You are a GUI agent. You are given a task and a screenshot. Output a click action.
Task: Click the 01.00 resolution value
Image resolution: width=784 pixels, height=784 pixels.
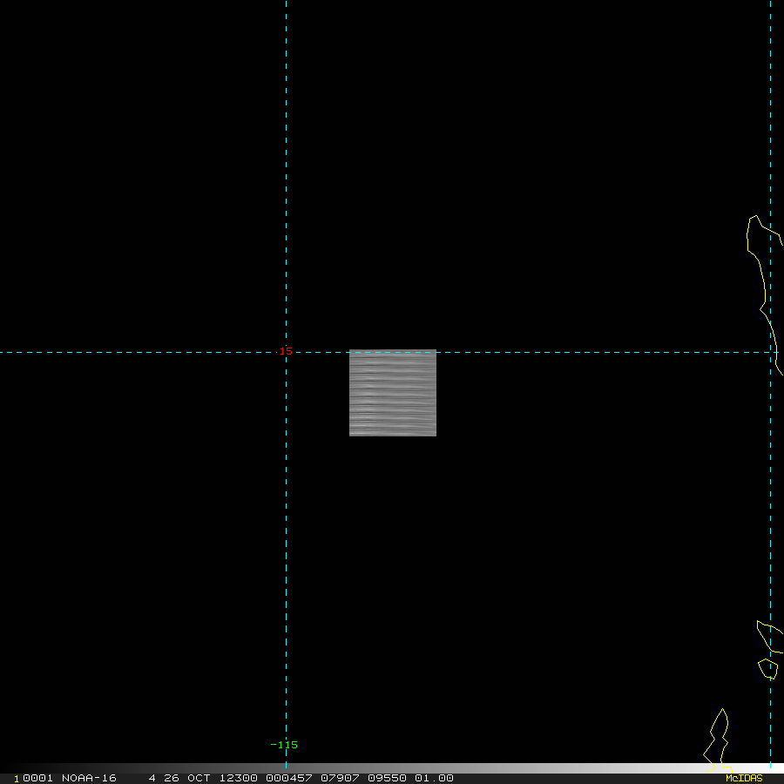point(434,778)
